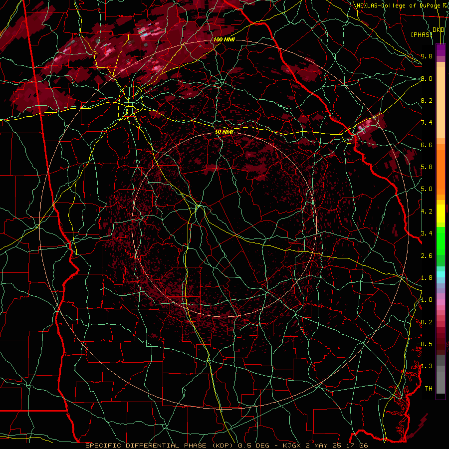Screen dimensions: 449x449
Task: Click the 5.0 legend value
Action: pyautogui.click(x=427, y=189)
